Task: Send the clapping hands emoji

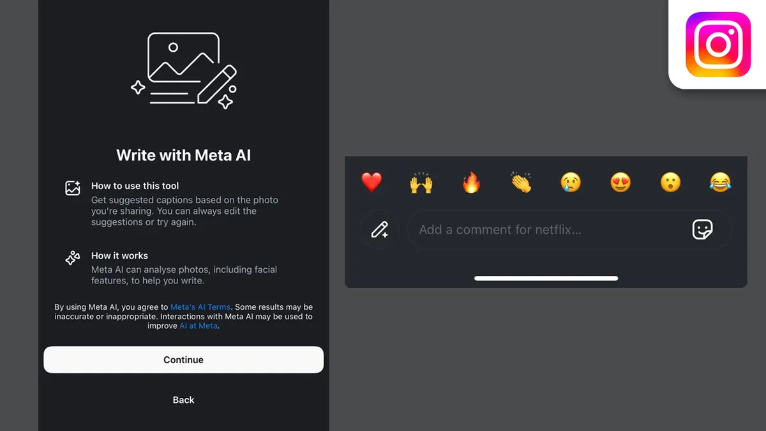Action: (521, 183)
